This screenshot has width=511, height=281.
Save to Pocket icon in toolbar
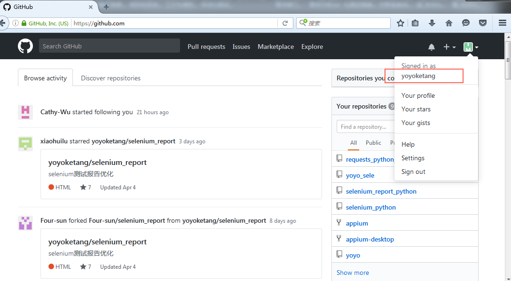(483, 23)
